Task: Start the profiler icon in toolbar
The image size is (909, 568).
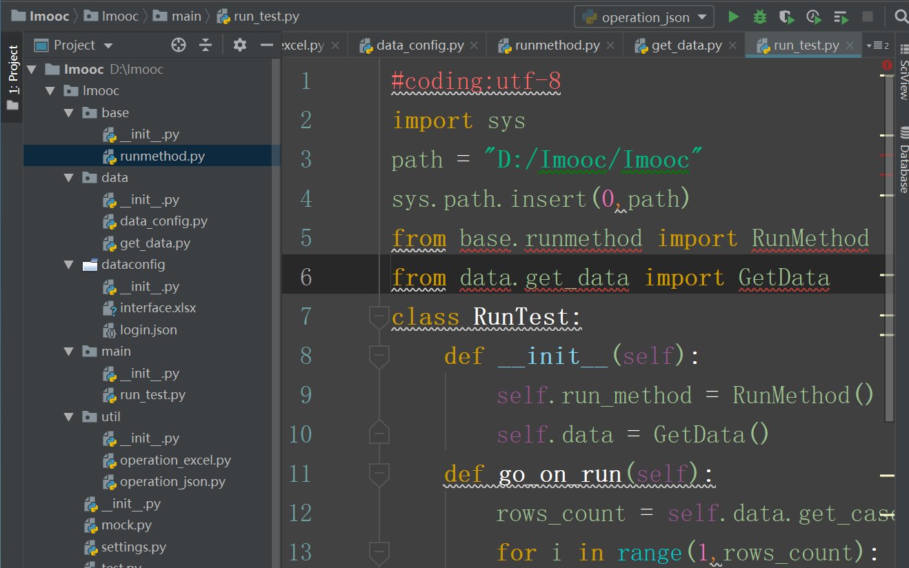Action: (814, 17)
